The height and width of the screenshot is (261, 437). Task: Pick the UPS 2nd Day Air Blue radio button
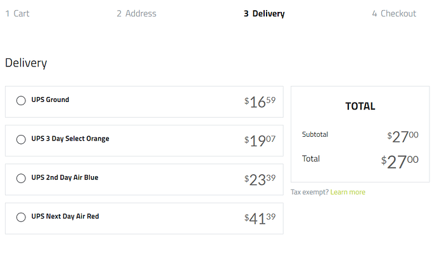point(21,179)
